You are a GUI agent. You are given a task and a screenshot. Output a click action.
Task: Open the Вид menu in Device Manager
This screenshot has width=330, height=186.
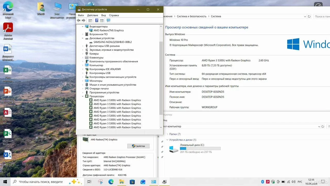104,15
